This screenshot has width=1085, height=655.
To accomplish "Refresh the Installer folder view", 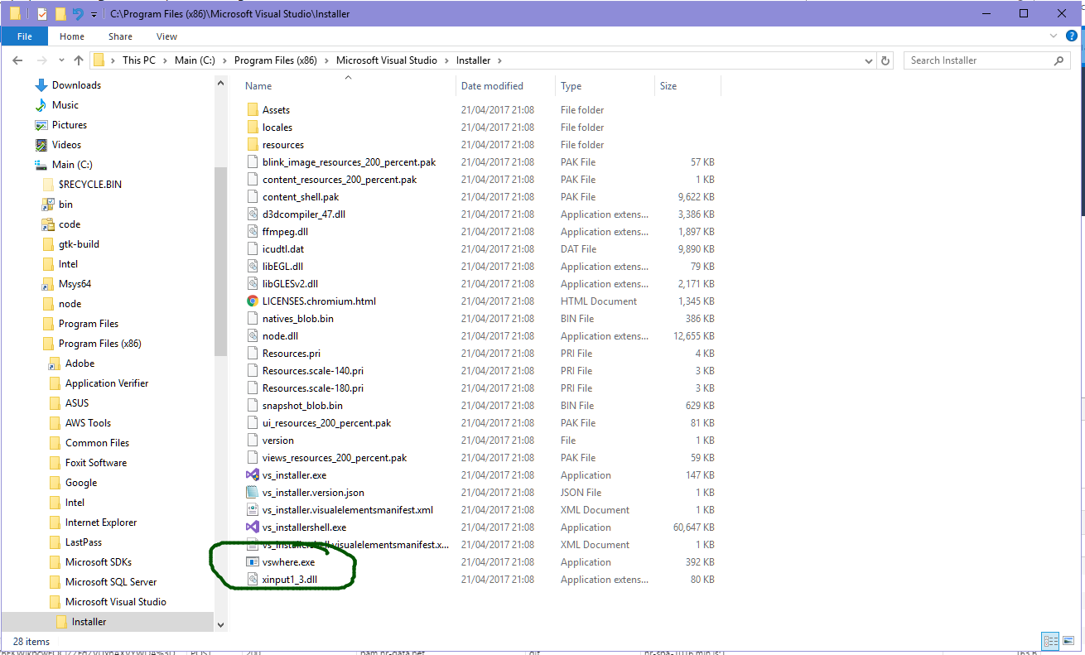I will click(885, 60).
